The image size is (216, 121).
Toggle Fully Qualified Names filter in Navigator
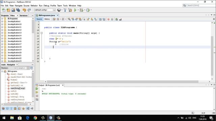pos(24,108)
